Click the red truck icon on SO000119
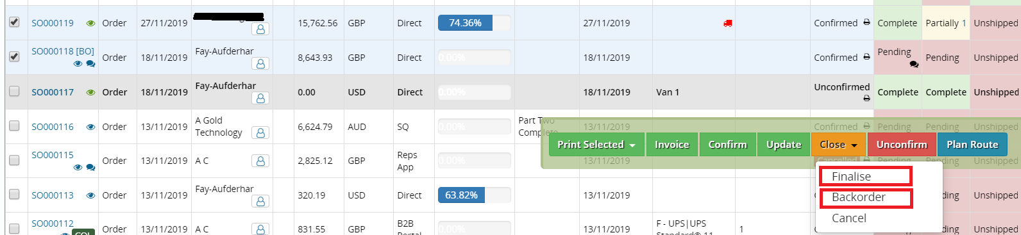Screen dimensions: 1021x235 coord(727,23)
